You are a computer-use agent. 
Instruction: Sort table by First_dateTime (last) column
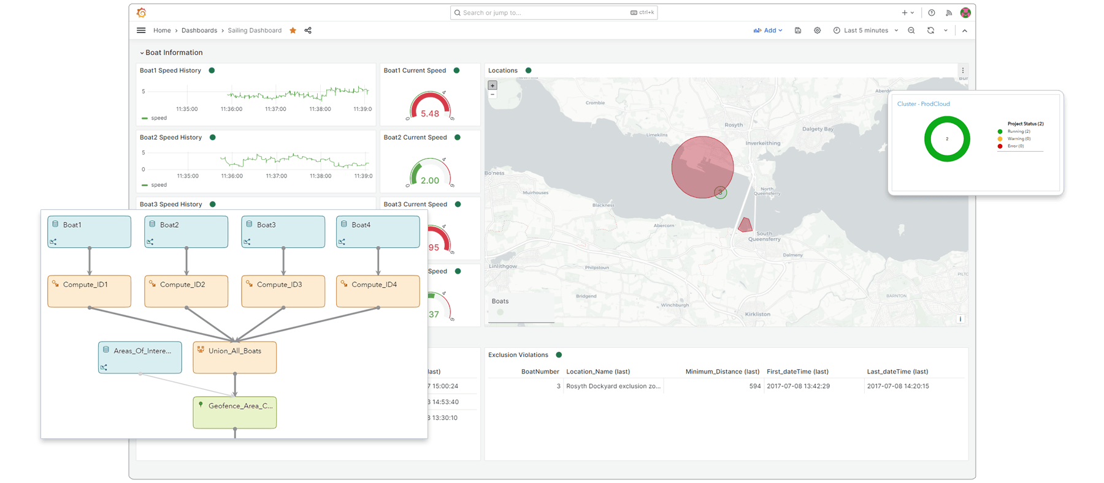[797, 372]
